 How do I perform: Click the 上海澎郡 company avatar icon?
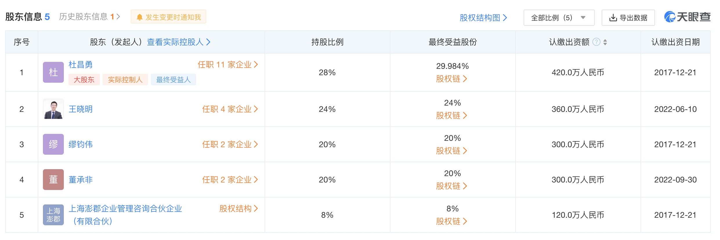click(53, 215)
